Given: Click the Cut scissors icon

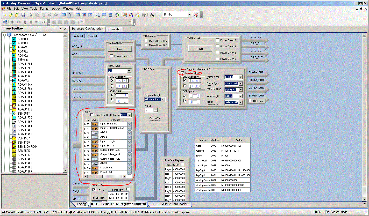Looking at the screenshot, I should click(31, 15).
